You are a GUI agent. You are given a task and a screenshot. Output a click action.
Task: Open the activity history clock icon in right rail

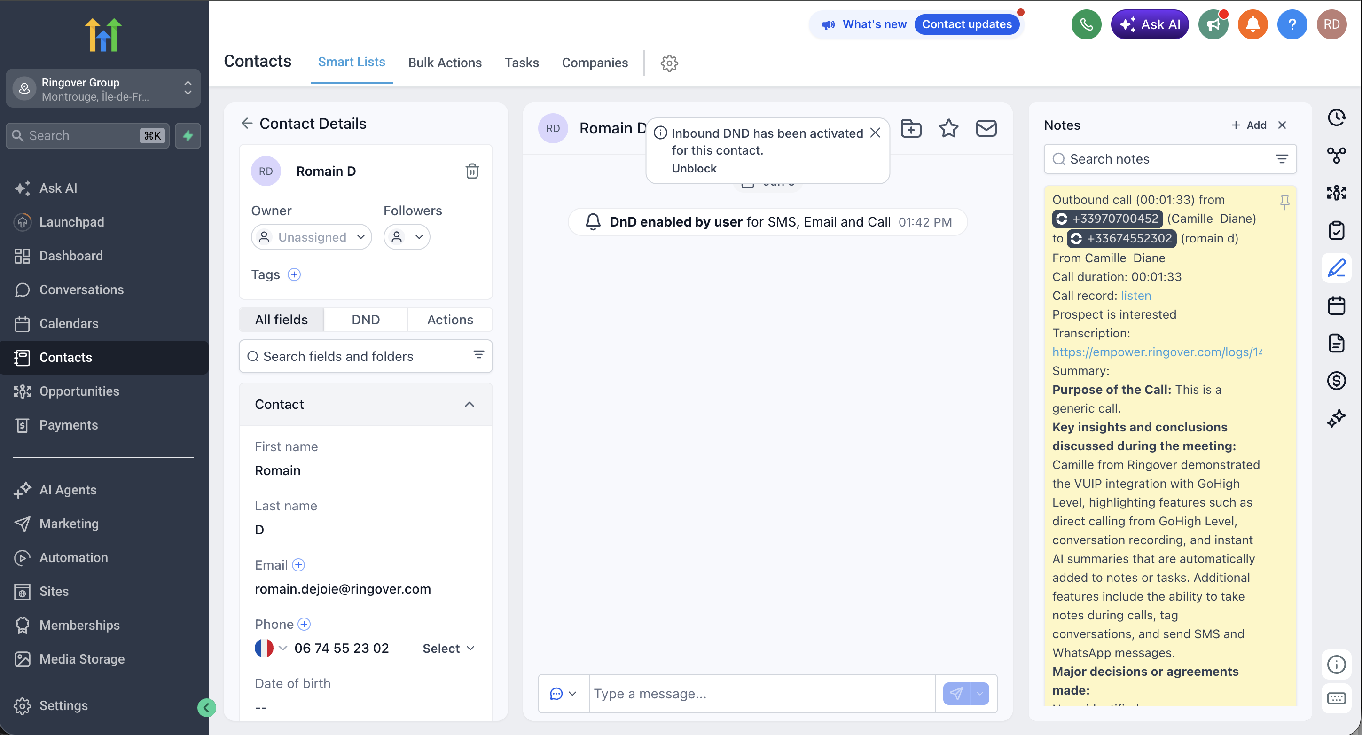point(1336,117)
